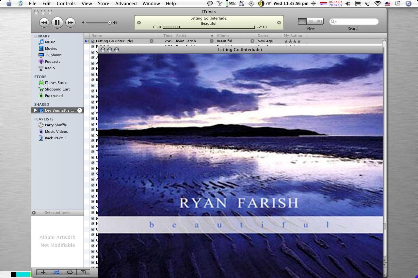Skip to the next track
This screenshot has width=418, height=278.
tap(70, 22)
